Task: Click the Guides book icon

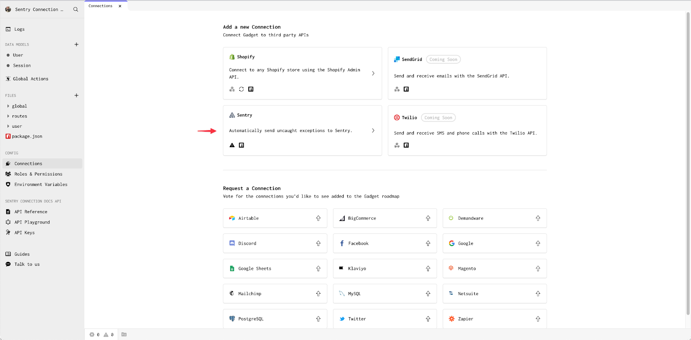Action: [x=8, y=254]
